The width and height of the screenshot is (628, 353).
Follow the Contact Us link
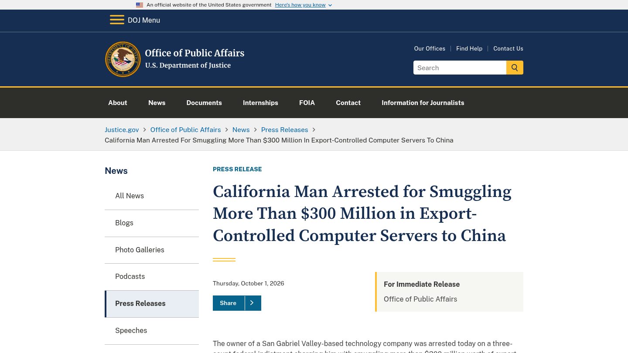[x=508, y=48]
